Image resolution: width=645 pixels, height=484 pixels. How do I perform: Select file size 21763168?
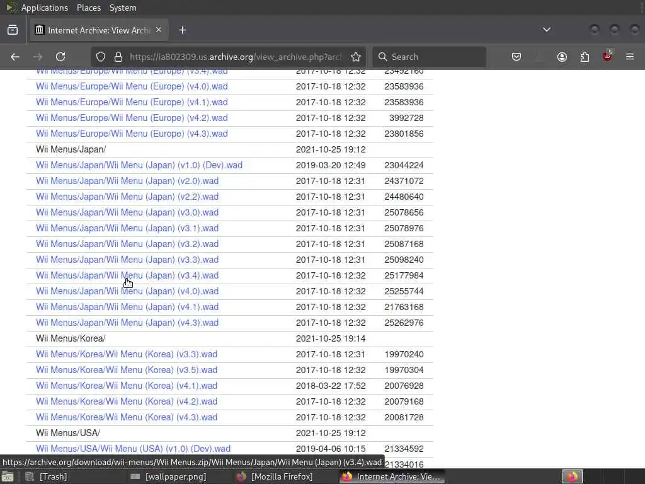404,307
